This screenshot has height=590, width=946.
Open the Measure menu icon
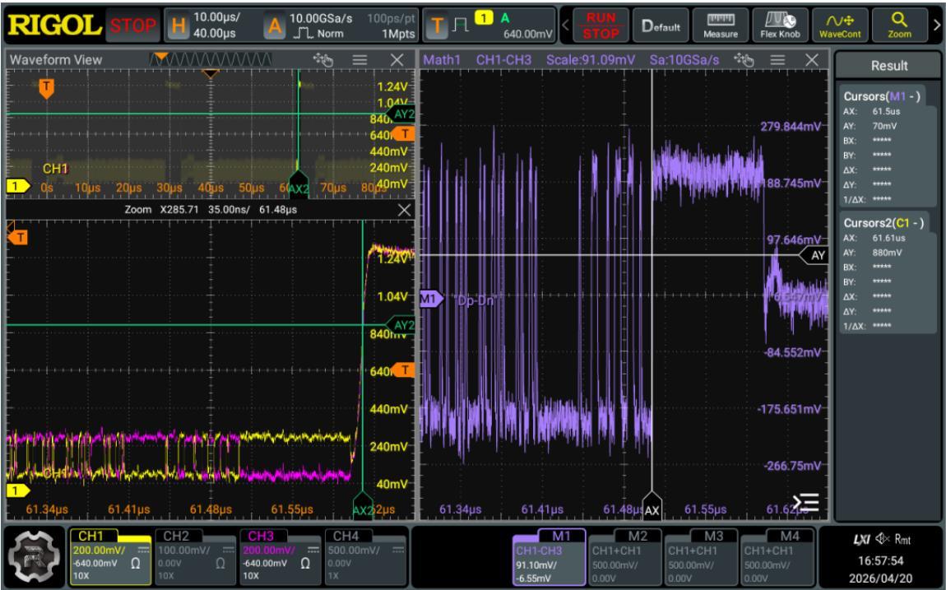click(721, 26)
